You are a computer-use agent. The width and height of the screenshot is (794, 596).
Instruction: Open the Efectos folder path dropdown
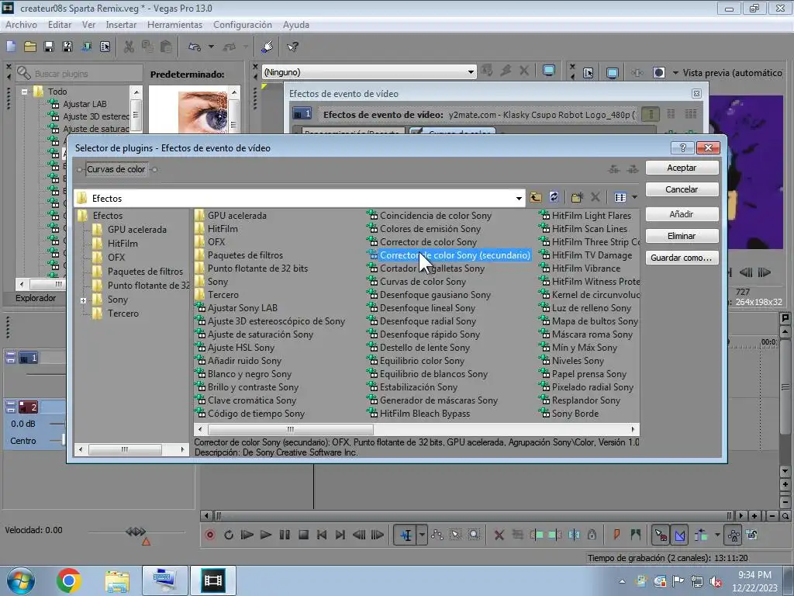[519, 198]
